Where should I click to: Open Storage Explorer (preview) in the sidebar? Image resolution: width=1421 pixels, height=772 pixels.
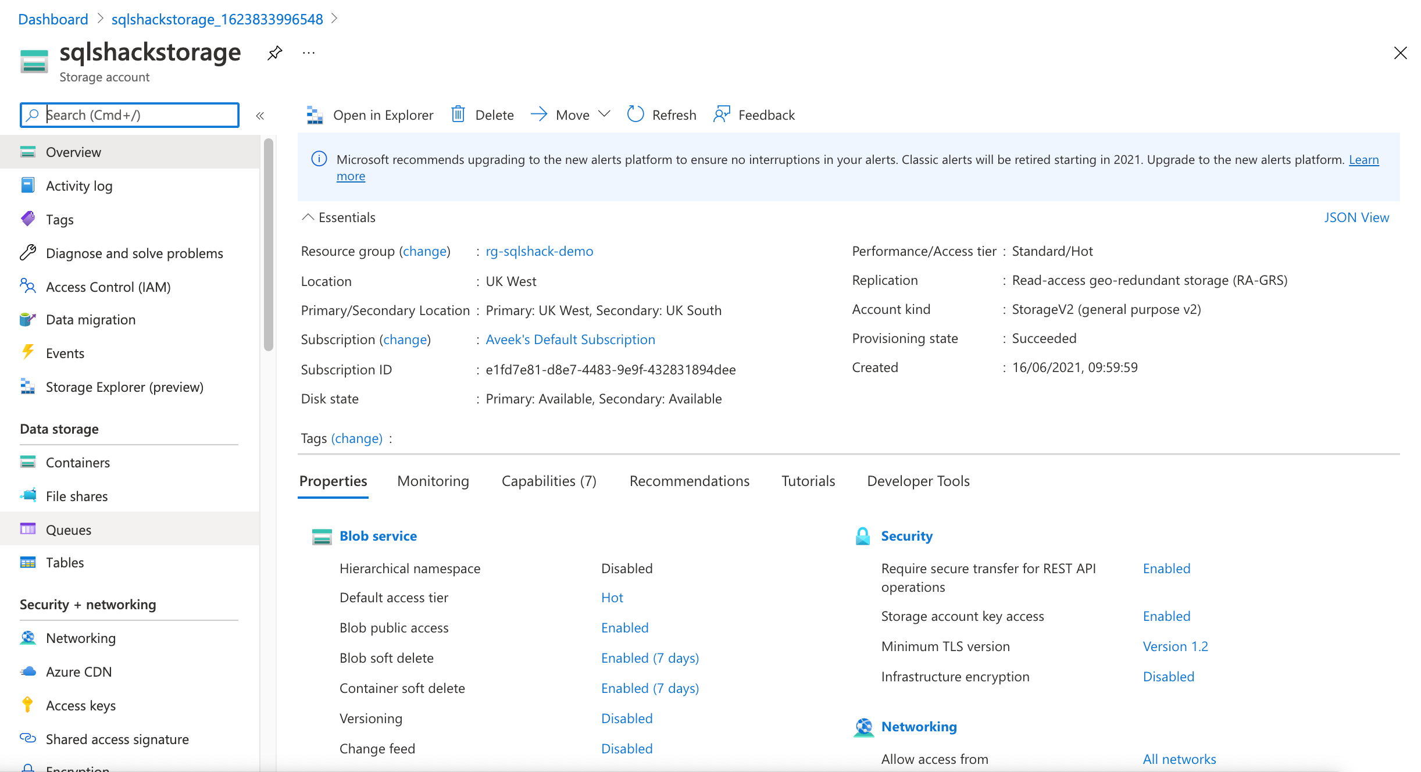124,387
